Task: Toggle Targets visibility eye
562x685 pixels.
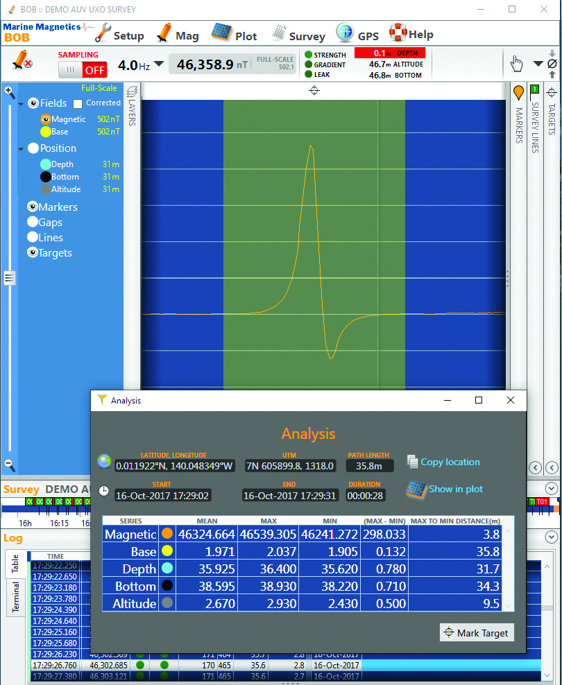Action: pyautogui.click(x=33, y=252)
